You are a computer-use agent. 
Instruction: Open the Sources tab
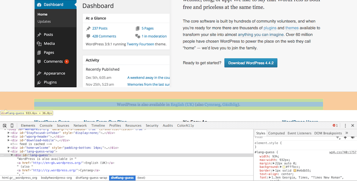[63, 126]
